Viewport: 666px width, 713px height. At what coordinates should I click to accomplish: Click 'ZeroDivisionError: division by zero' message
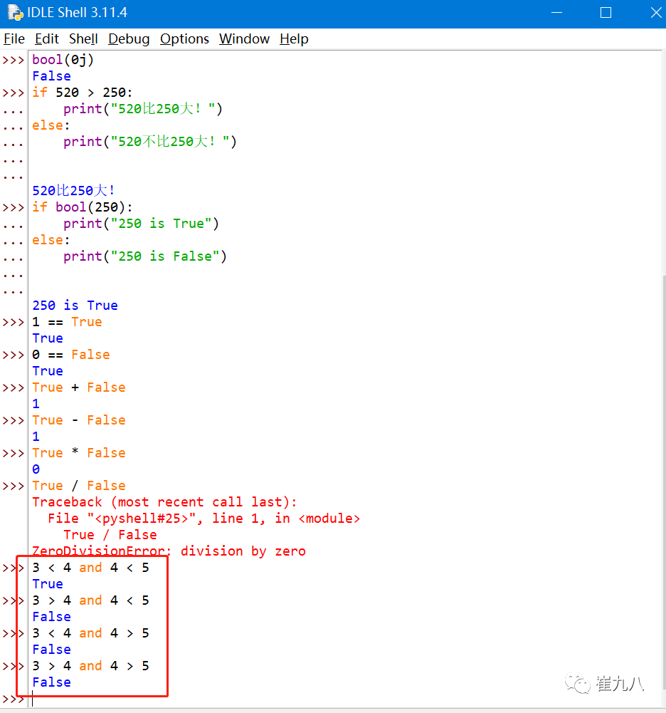click(x=169, y=551)
